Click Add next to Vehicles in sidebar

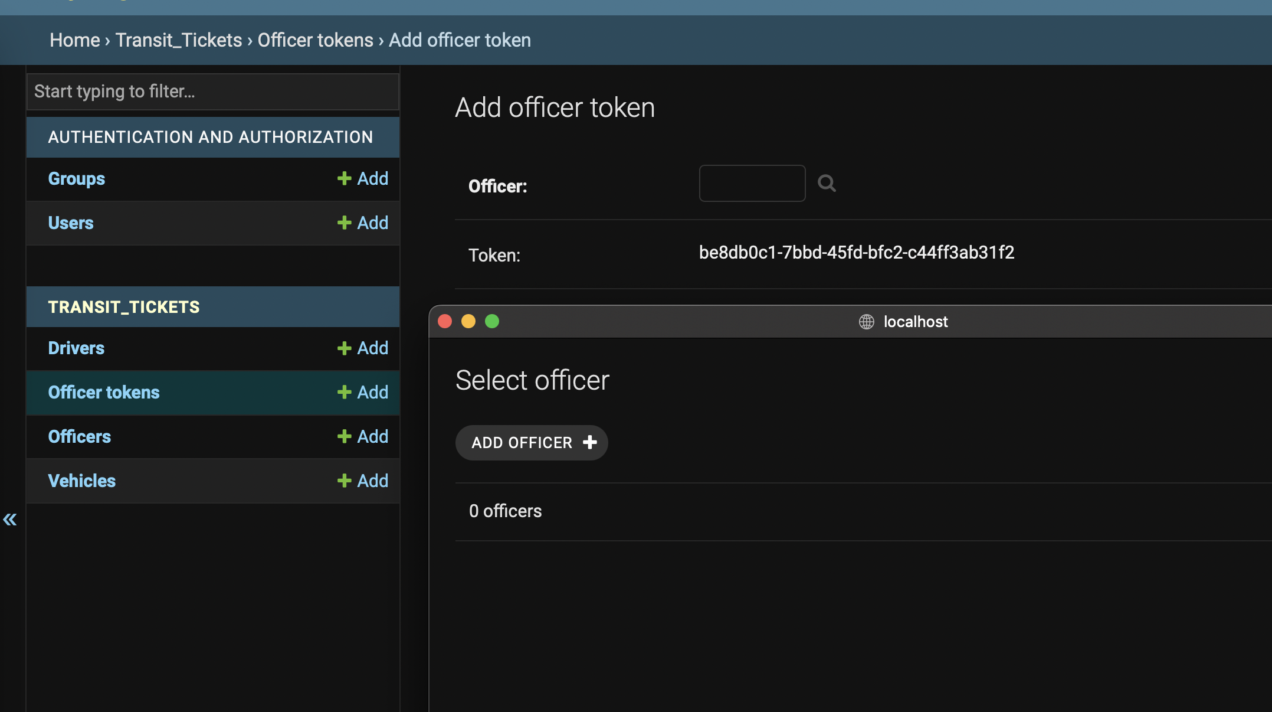363,480
